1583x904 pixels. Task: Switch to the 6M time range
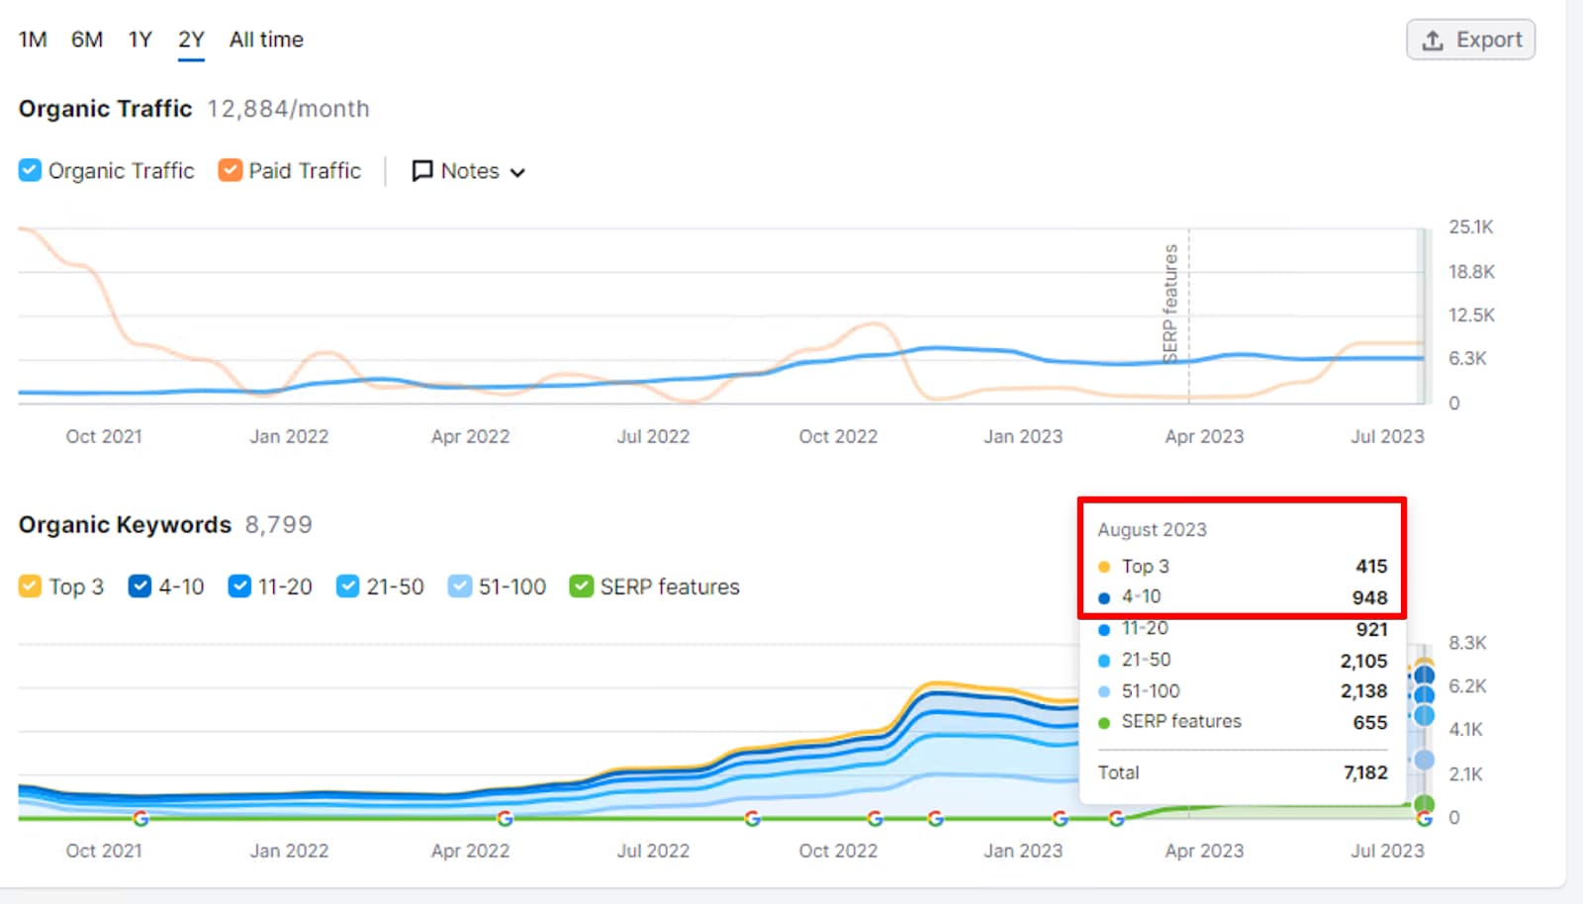pyautogui.click(x=86, y=40)
